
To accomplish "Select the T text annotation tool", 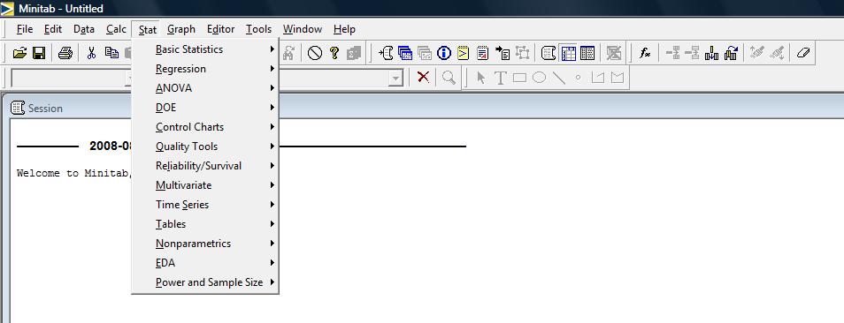I will [500, 78].
